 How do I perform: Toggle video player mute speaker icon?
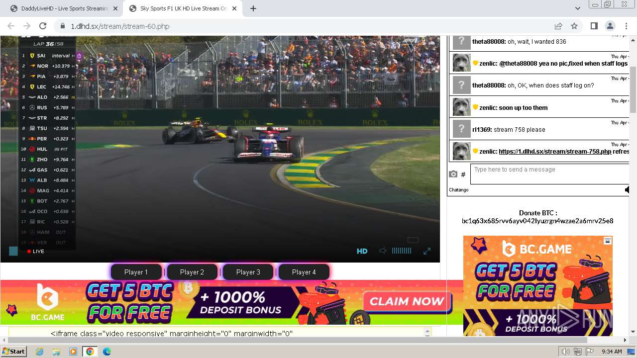[x=383, y=251]
